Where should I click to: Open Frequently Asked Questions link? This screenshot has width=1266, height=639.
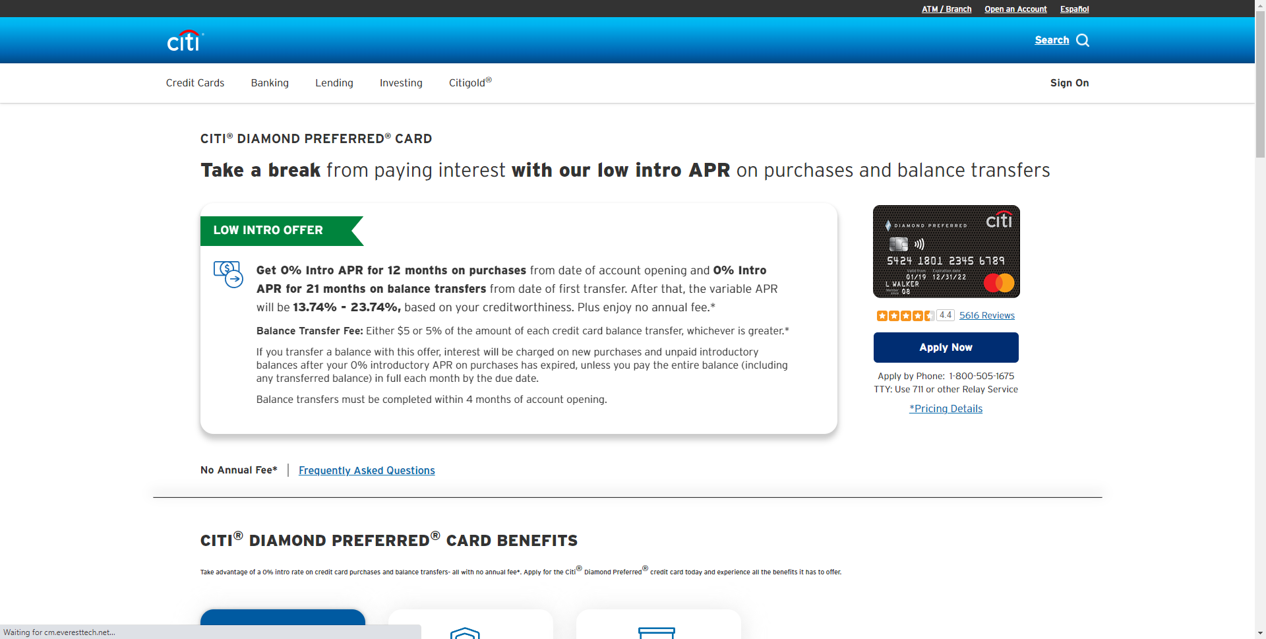[367, 471]
